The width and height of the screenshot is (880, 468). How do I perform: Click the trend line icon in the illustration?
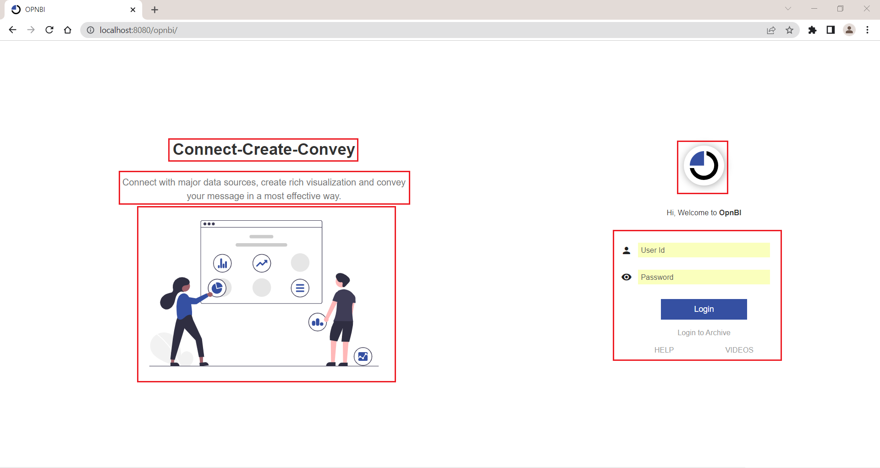coord(262,263)
